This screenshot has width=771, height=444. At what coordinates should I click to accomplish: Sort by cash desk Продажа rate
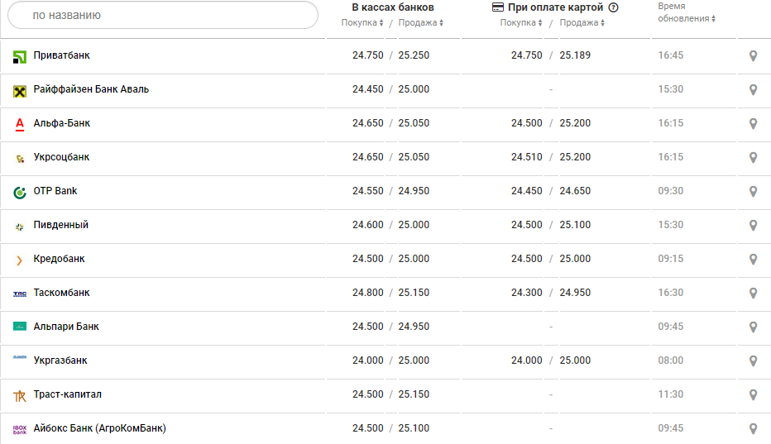pos(421,23)
